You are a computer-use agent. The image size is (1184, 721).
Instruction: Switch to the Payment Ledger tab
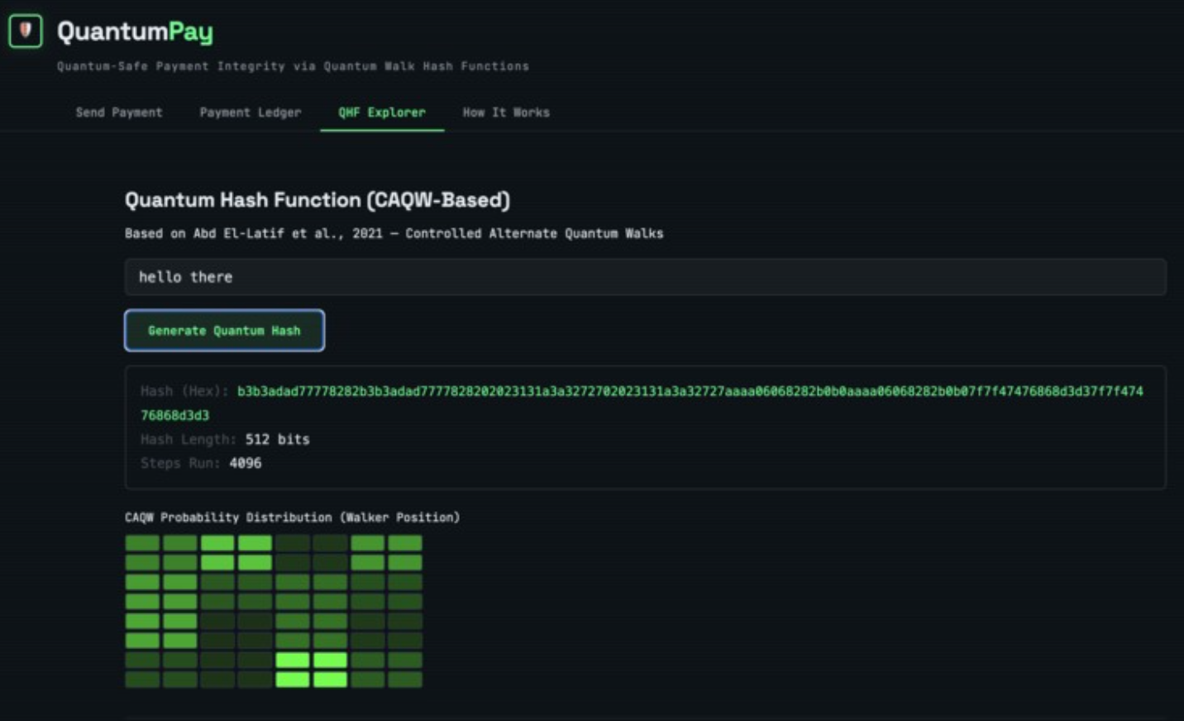click(251, 112)
